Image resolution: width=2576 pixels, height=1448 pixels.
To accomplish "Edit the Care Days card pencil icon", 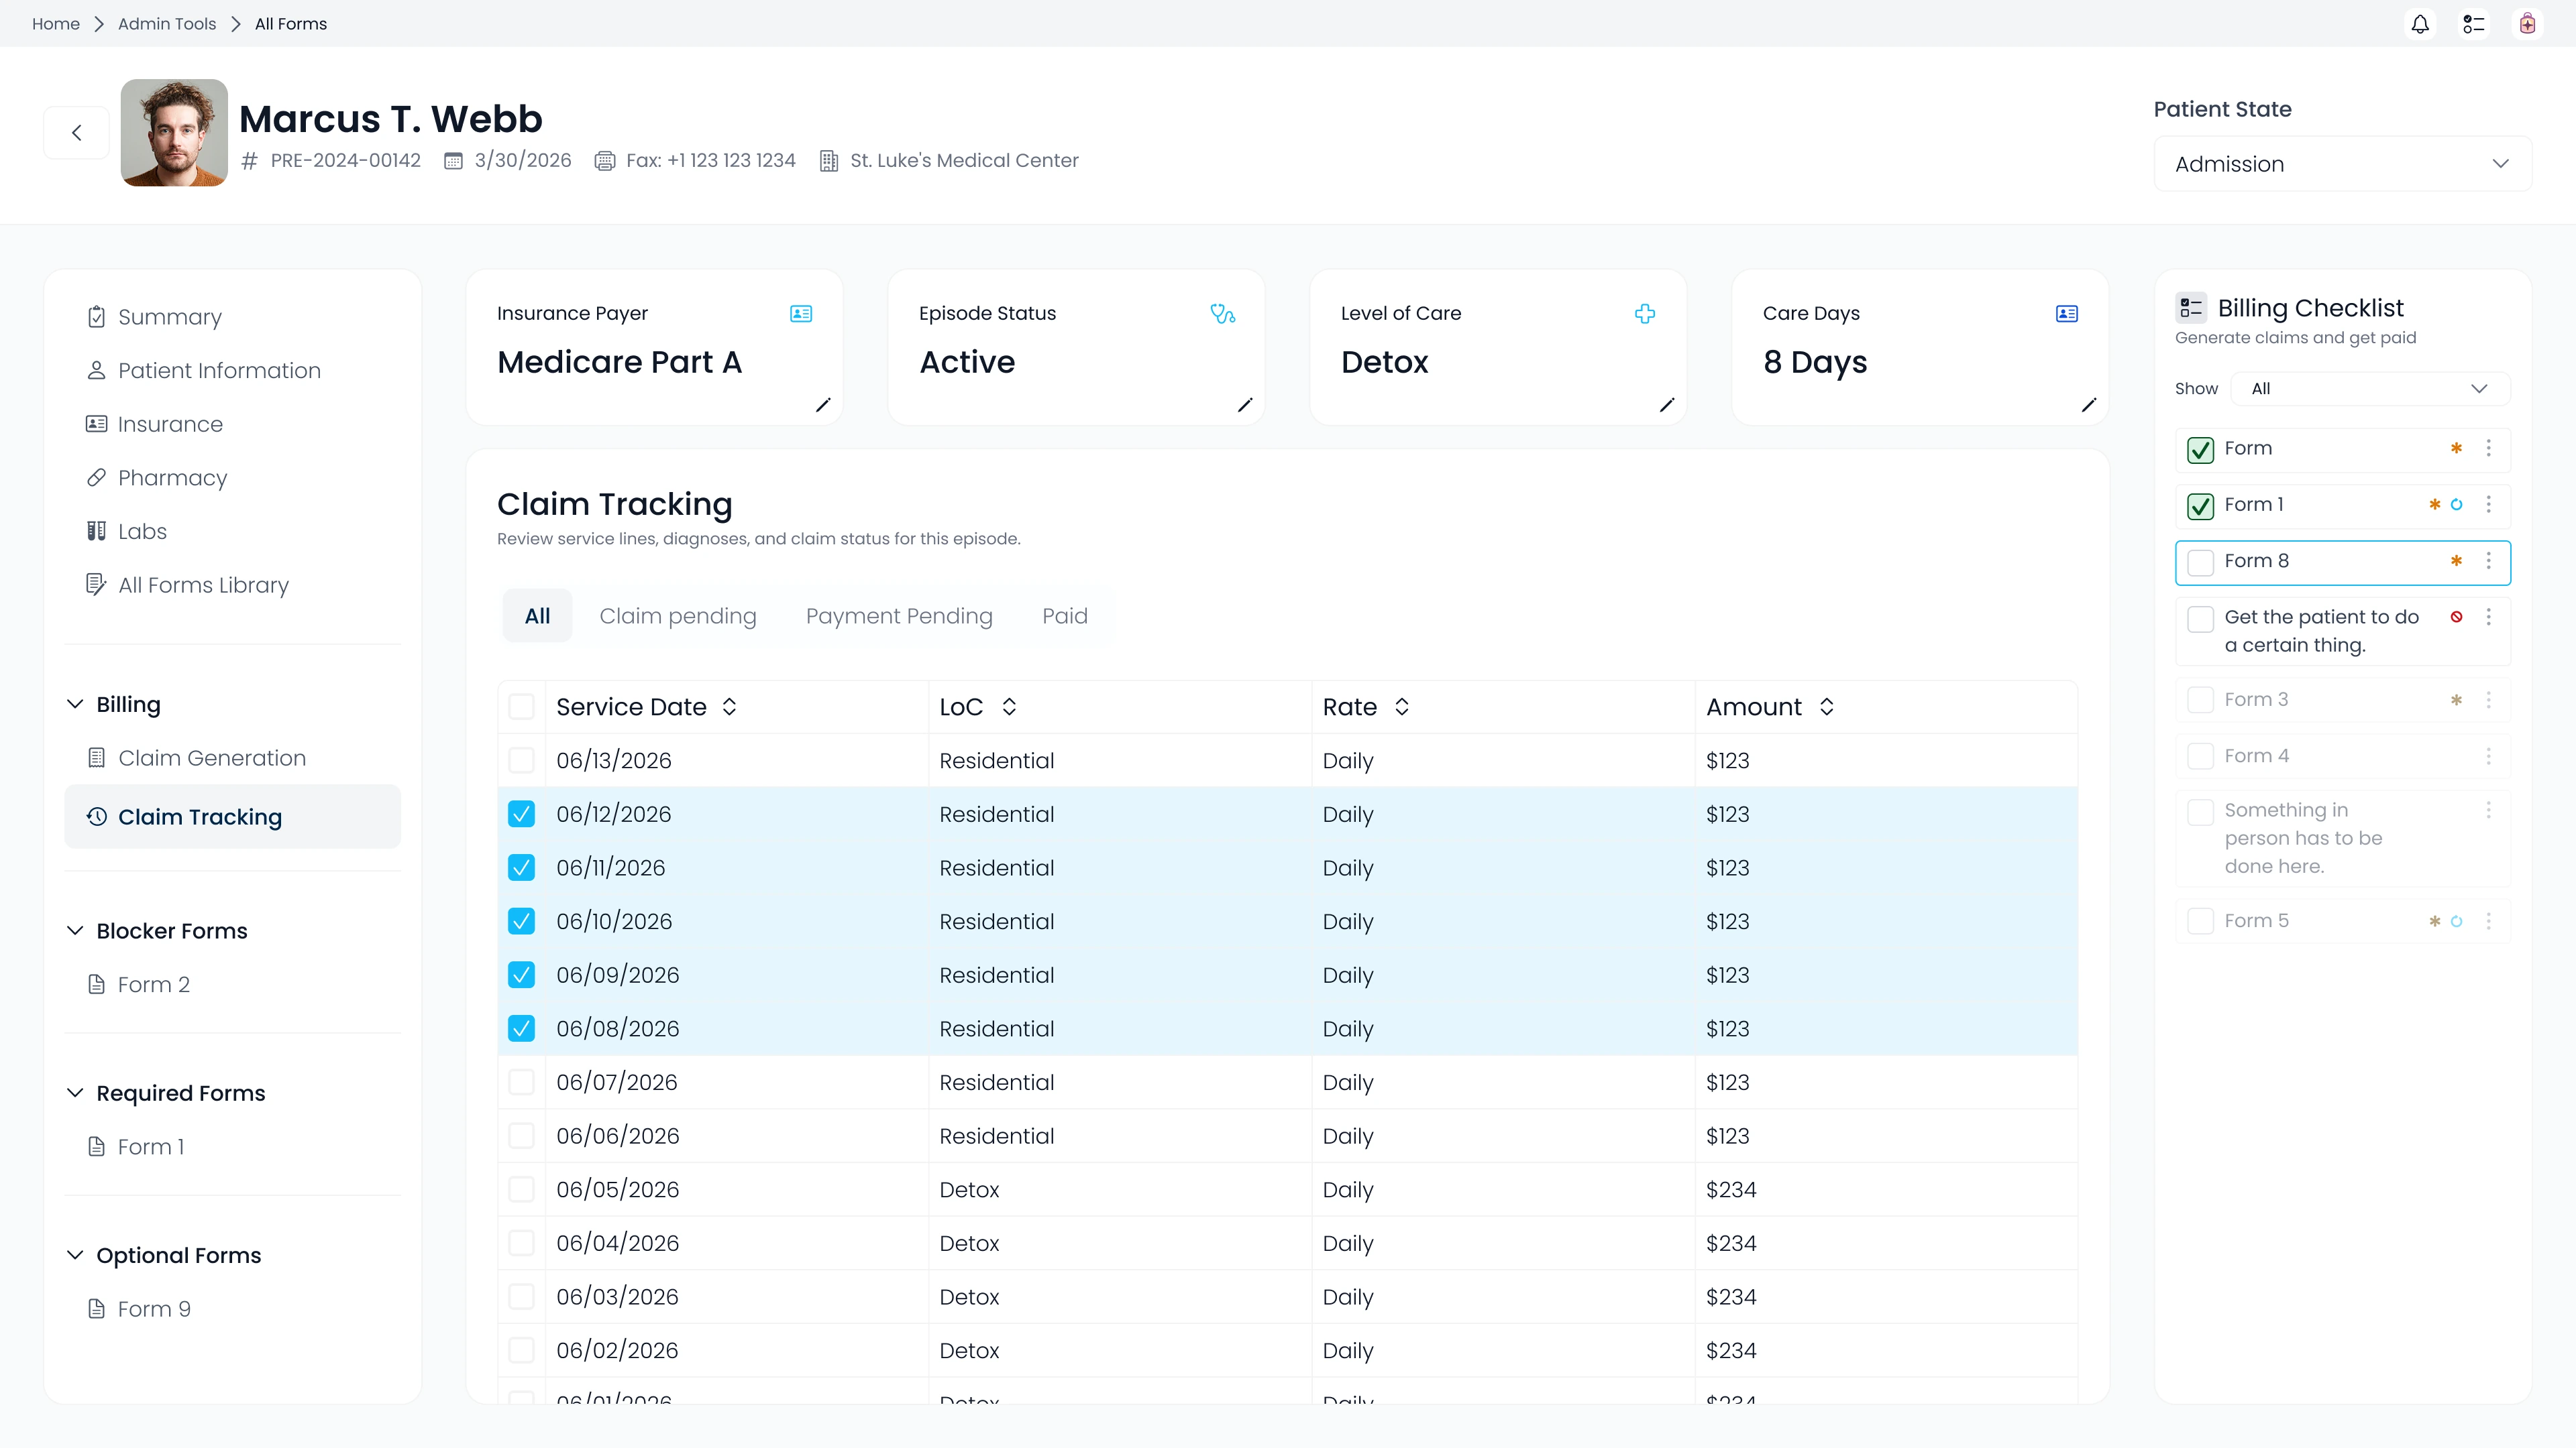I will [2089, 405].
